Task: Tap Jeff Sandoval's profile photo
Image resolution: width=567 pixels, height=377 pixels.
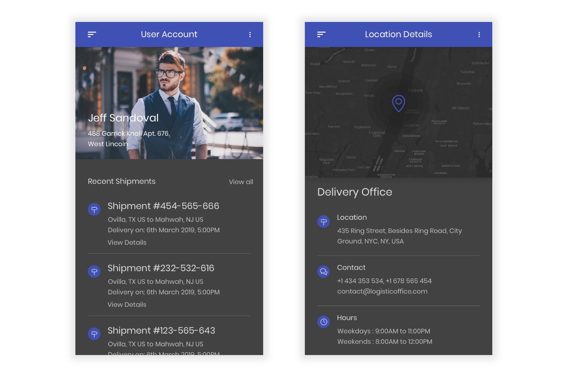Action: click(169, 83)
